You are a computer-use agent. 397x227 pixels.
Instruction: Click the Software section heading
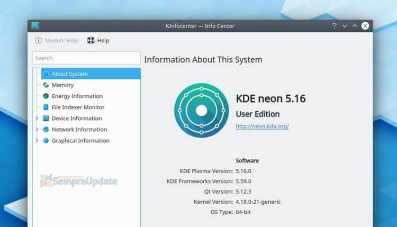[247, 161]
